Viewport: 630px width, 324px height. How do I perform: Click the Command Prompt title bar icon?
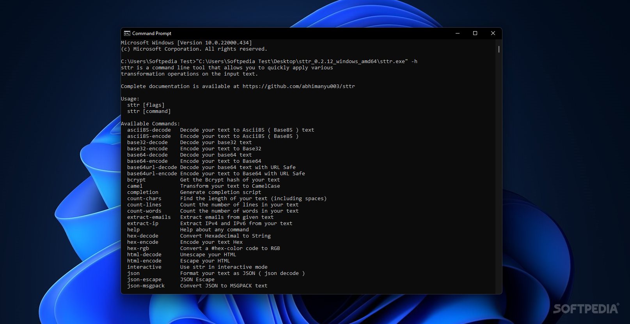point(127,33)
